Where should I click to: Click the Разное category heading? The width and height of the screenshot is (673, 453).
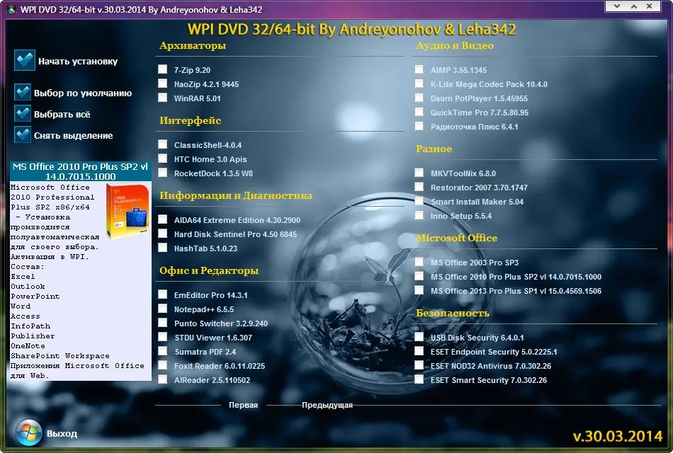tap(434, 149)
